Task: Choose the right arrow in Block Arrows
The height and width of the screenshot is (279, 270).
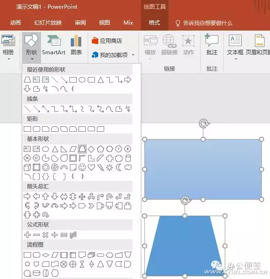Action: (27, 196)
